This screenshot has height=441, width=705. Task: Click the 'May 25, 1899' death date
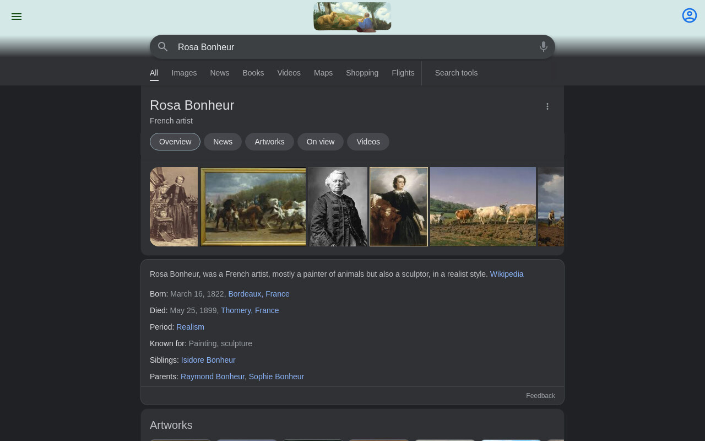194,310
